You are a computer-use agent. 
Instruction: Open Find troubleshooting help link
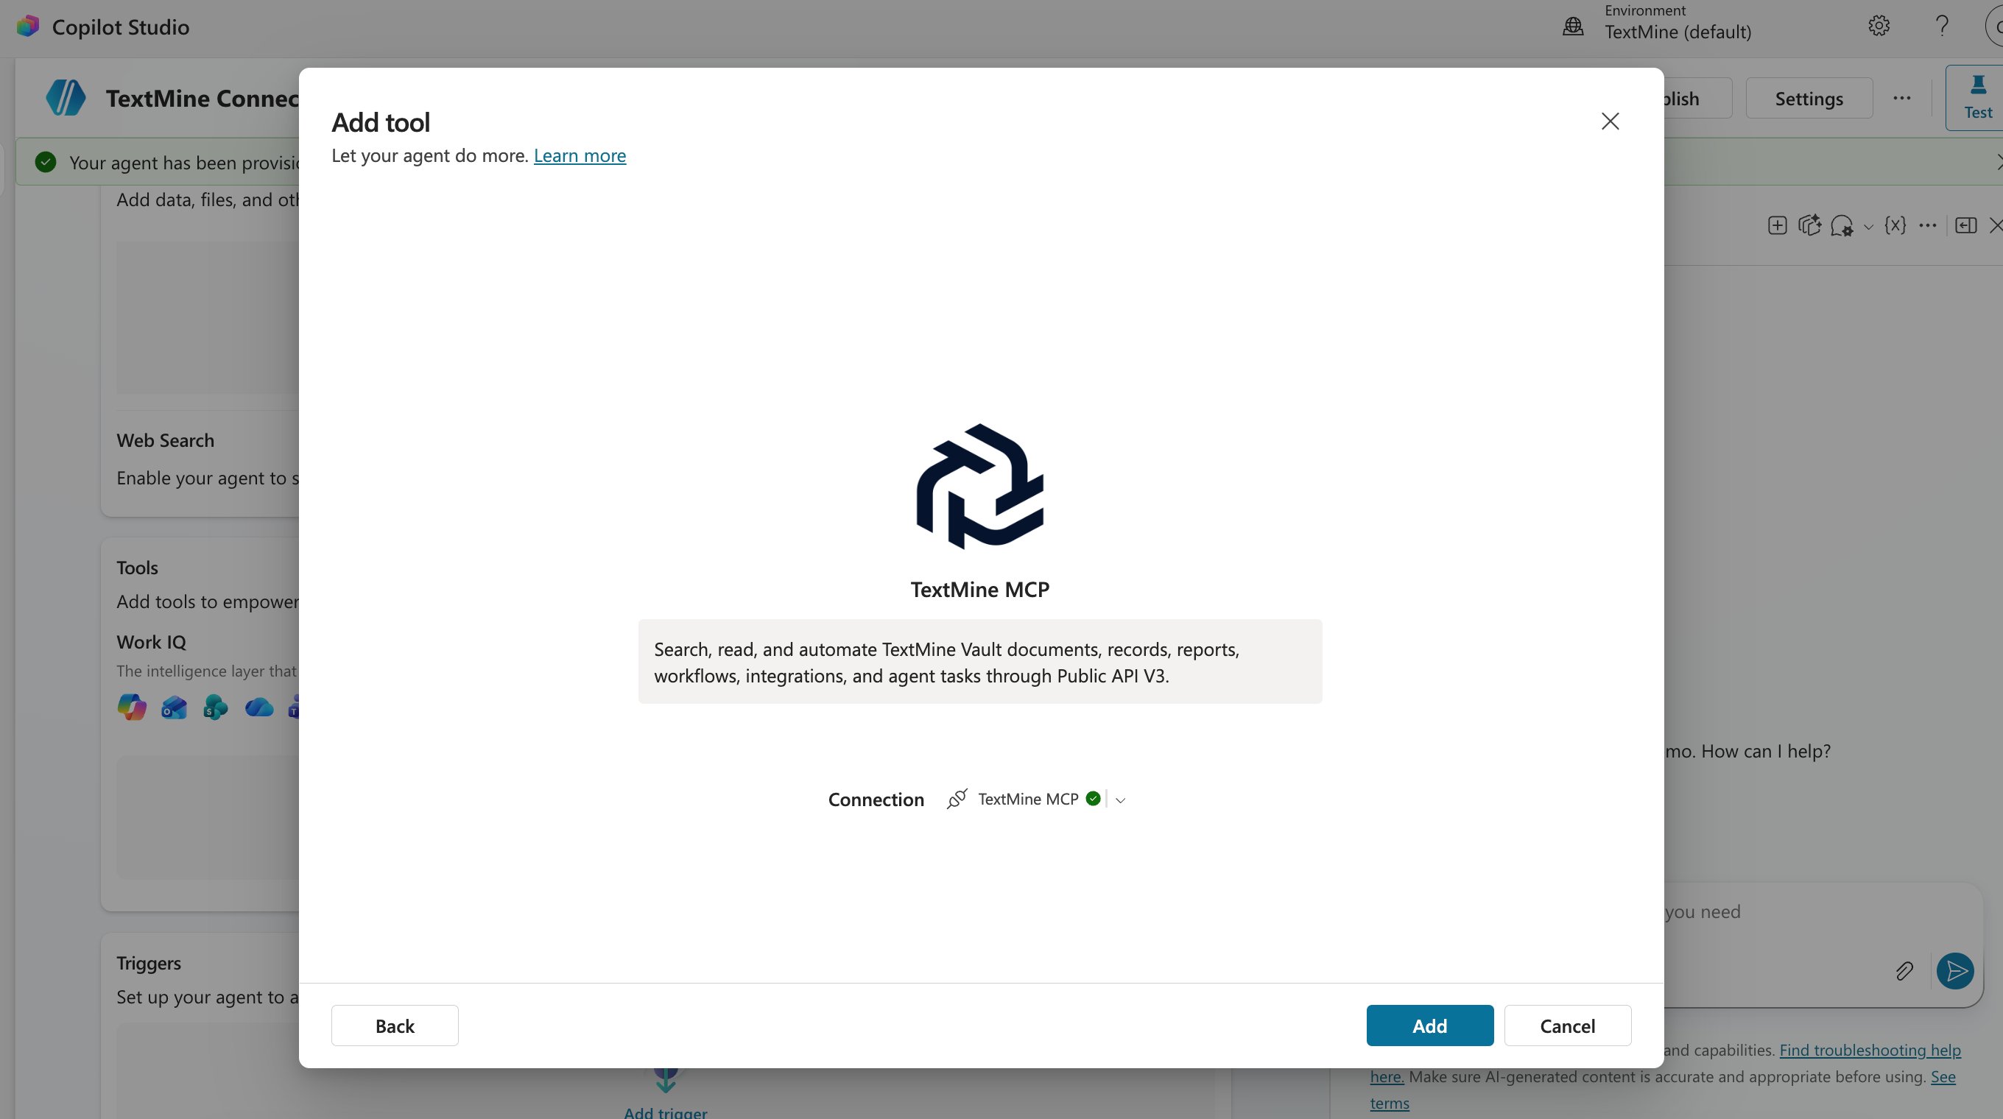[1869, 1050]
